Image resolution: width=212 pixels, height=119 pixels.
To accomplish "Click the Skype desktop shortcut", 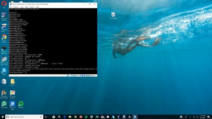I will click(4, 71).
